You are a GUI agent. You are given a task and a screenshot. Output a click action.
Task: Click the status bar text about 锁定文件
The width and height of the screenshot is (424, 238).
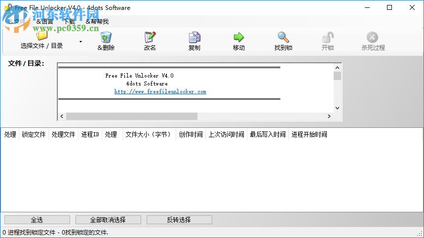55,232
